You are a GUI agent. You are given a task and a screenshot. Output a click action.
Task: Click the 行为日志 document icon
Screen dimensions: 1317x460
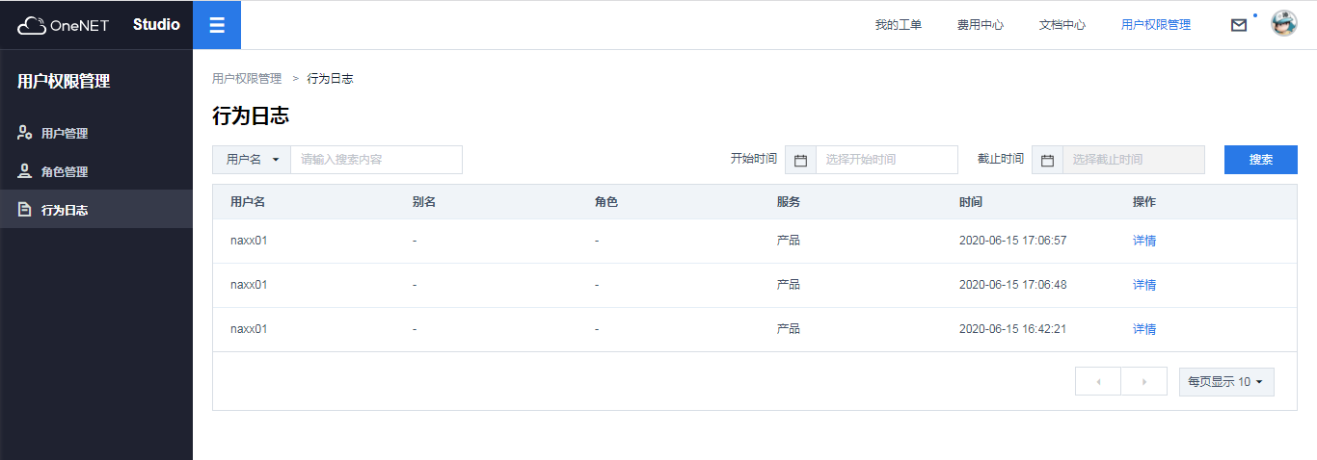[x=25, y=209]
